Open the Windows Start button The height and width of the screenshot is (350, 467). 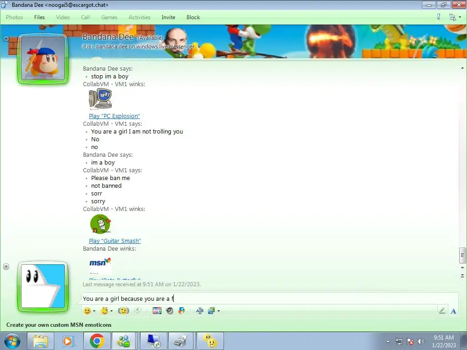(12, 341)
